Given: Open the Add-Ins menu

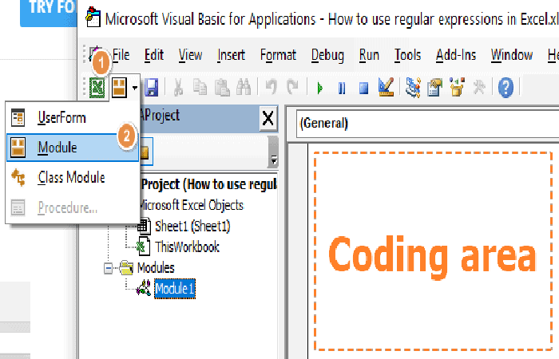Looking at the screenshot, I should [456, 55].
